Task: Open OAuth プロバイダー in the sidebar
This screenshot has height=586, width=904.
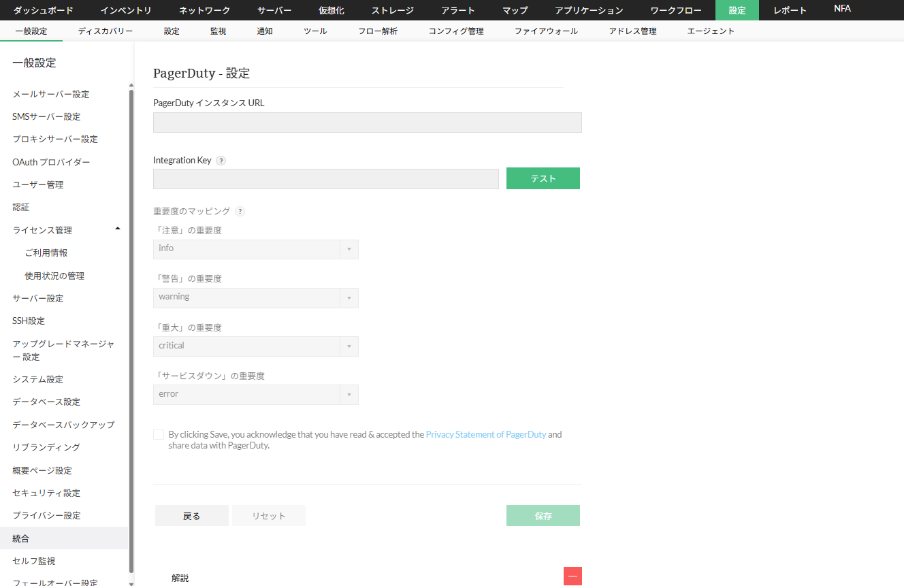Action: click(x=51, y=162)
